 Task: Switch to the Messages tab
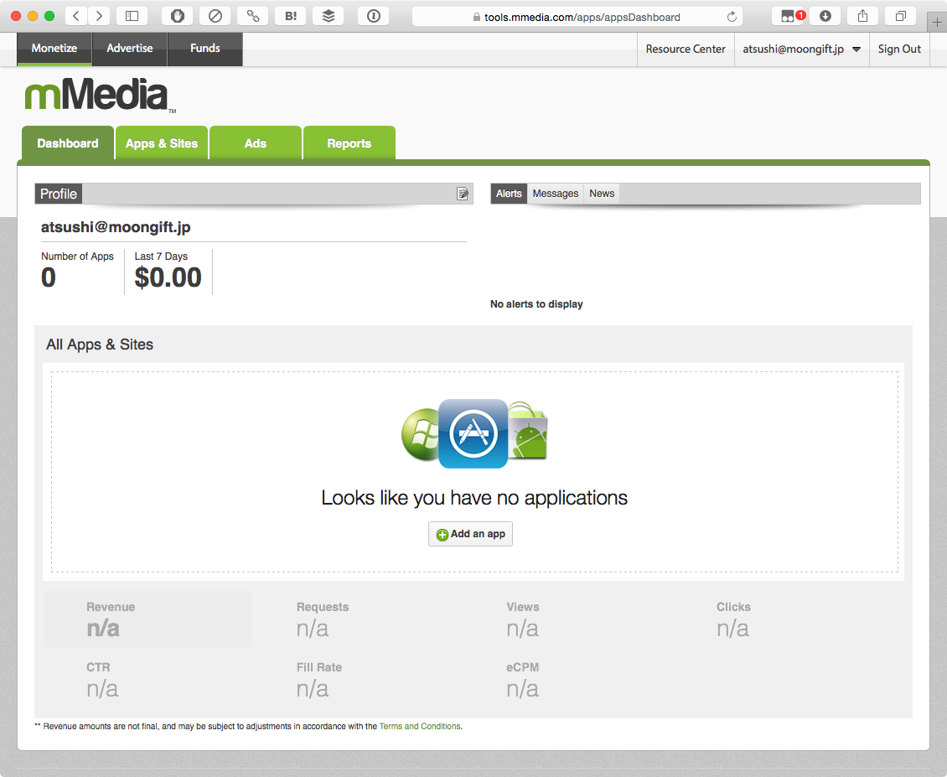556,194
